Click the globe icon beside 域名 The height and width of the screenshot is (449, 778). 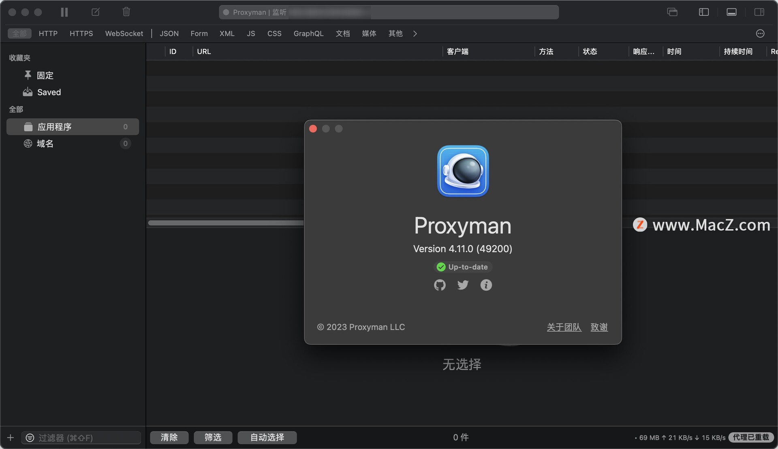pyautogui.click(x=28, y=143)
